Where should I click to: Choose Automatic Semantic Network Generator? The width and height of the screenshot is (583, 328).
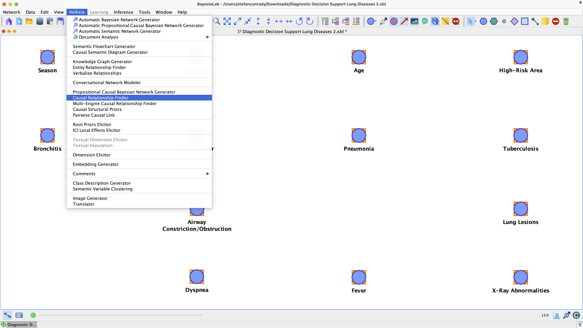tap(139, 31)
